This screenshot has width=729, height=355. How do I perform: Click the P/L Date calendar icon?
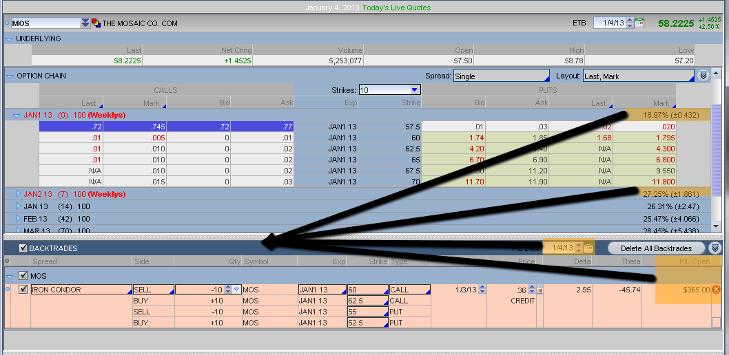coord(588,248)
